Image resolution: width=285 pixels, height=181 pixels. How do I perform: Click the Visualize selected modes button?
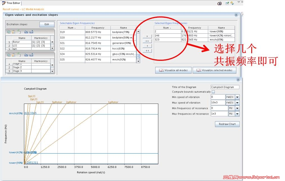click(x=214, y=70)
